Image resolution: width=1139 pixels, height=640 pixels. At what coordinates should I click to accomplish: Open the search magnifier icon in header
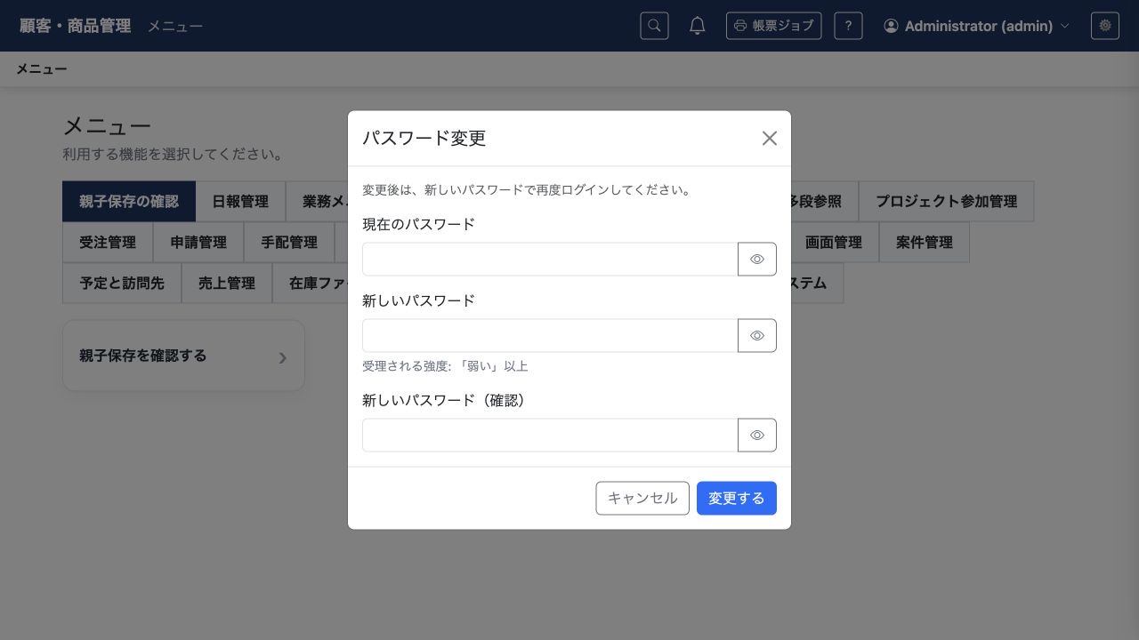coord(654,26)
